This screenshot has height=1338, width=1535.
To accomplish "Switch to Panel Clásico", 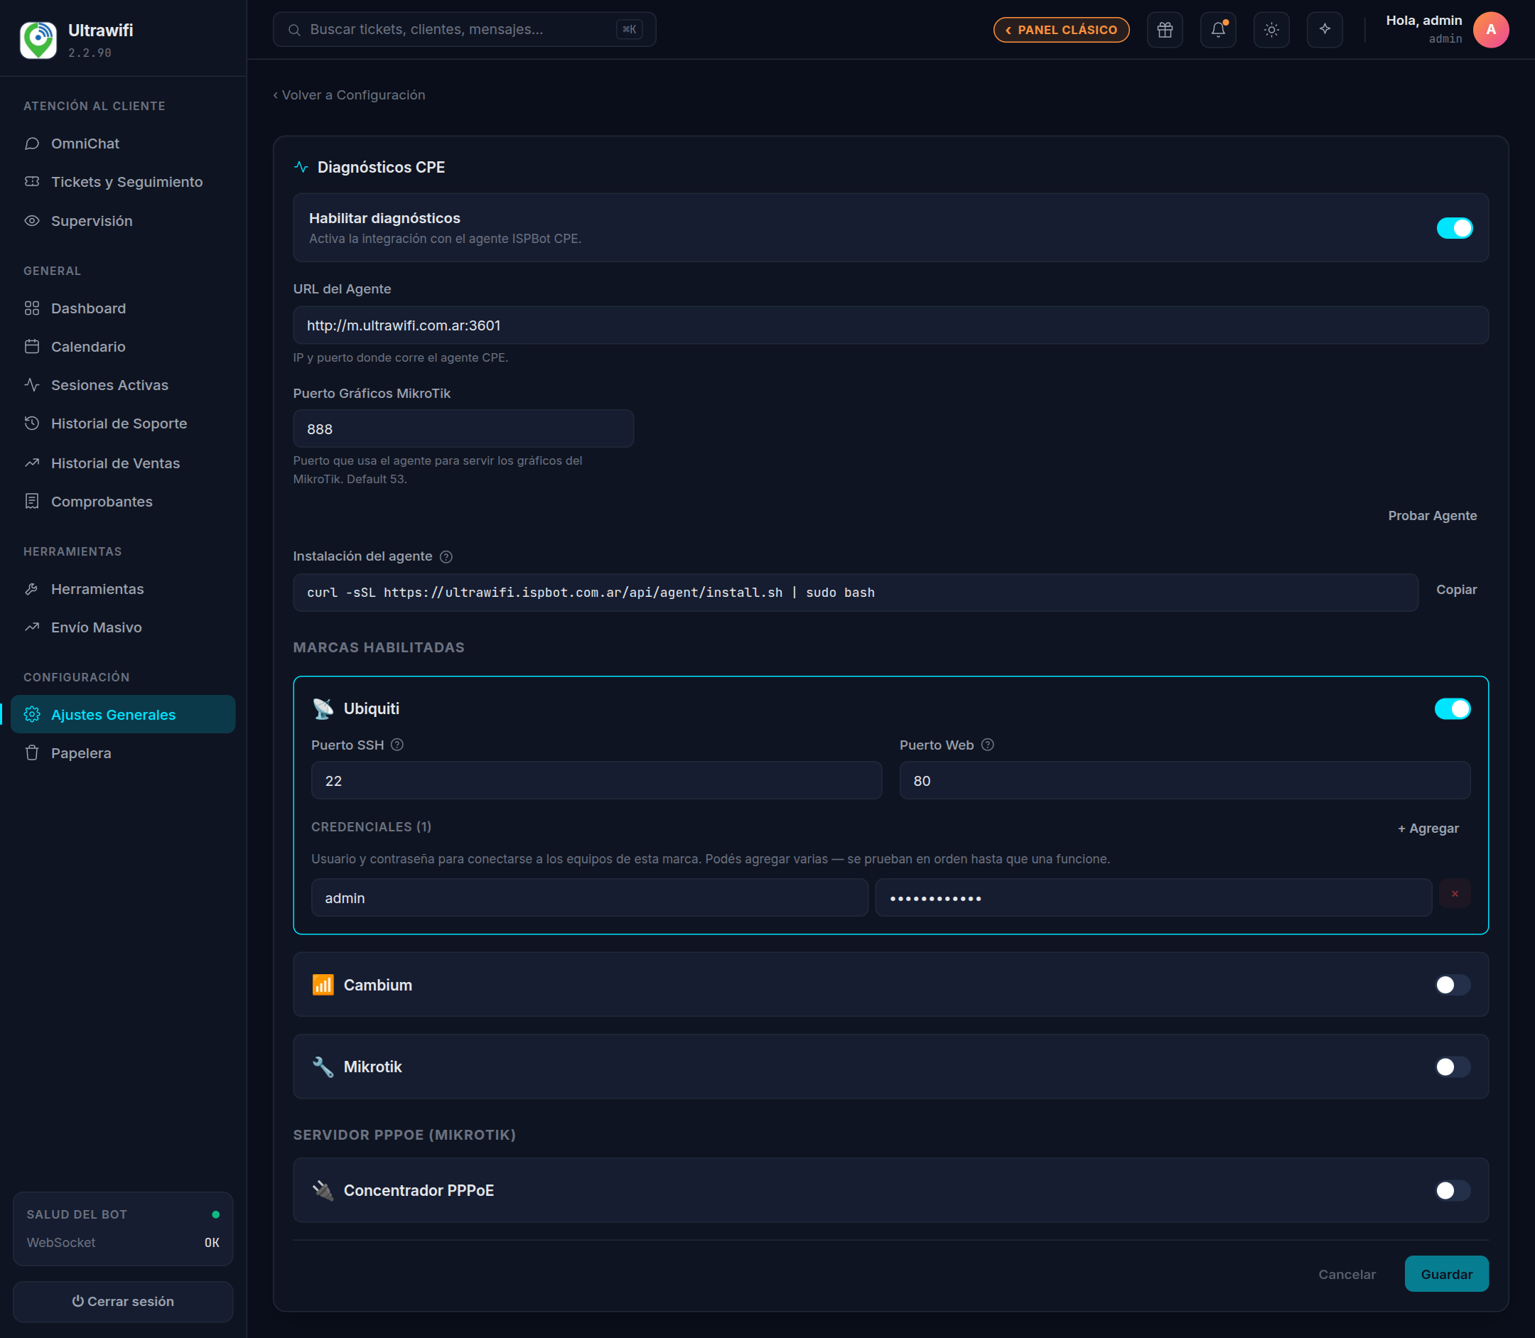I will tap(1061, 30).
